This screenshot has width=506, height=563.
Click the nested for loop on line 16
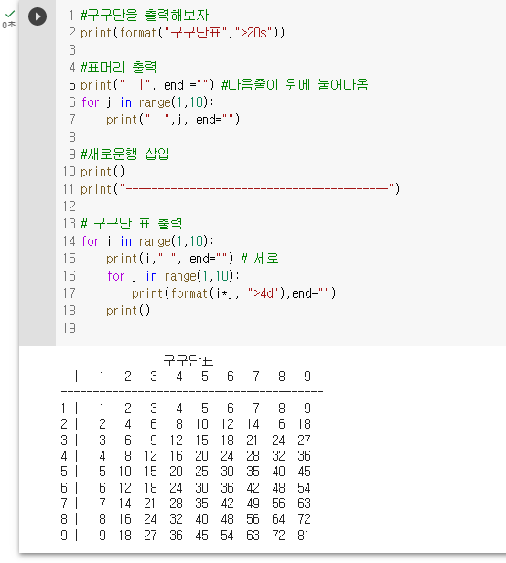click(173, 276)
